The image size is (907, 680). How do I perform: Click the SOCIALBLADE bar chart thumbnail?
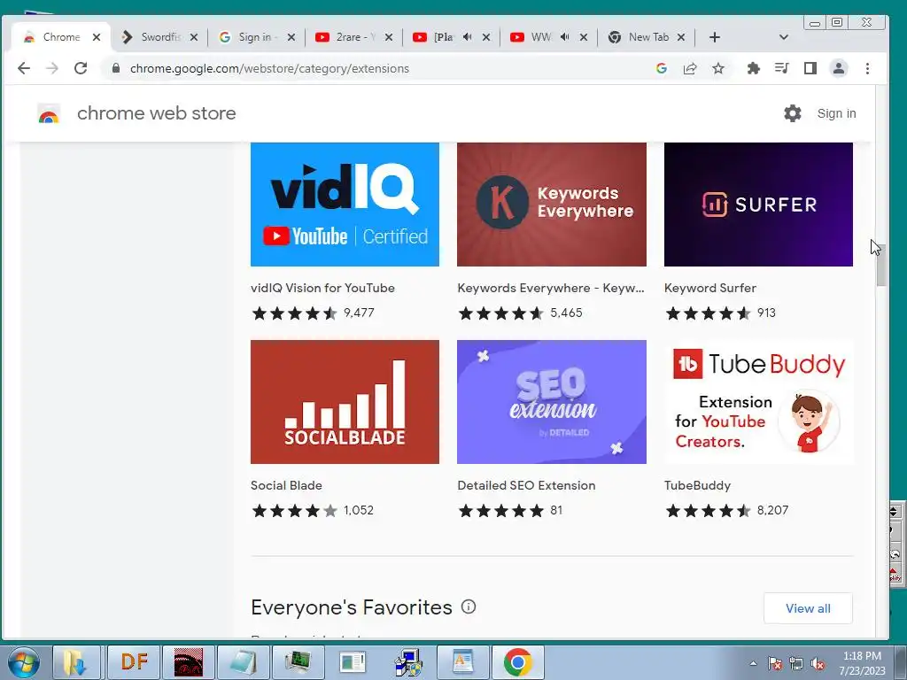(345, 402)
